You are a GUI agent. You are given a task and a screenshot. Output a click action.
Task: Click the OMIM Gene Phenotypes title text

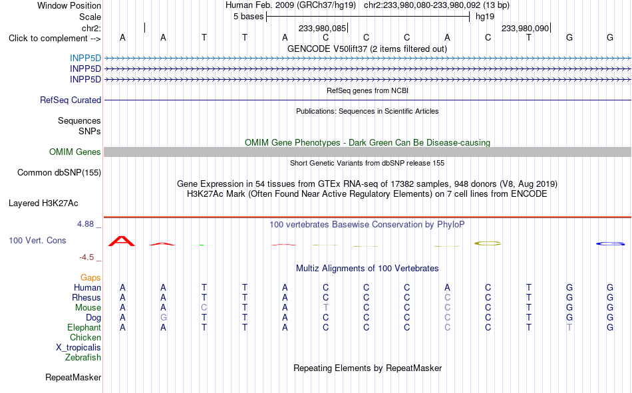[367, 143]
